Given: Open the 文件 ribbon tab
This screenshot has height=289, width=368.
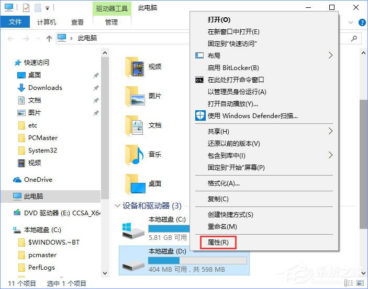Looking at the screenshot, I should point(15,22).
